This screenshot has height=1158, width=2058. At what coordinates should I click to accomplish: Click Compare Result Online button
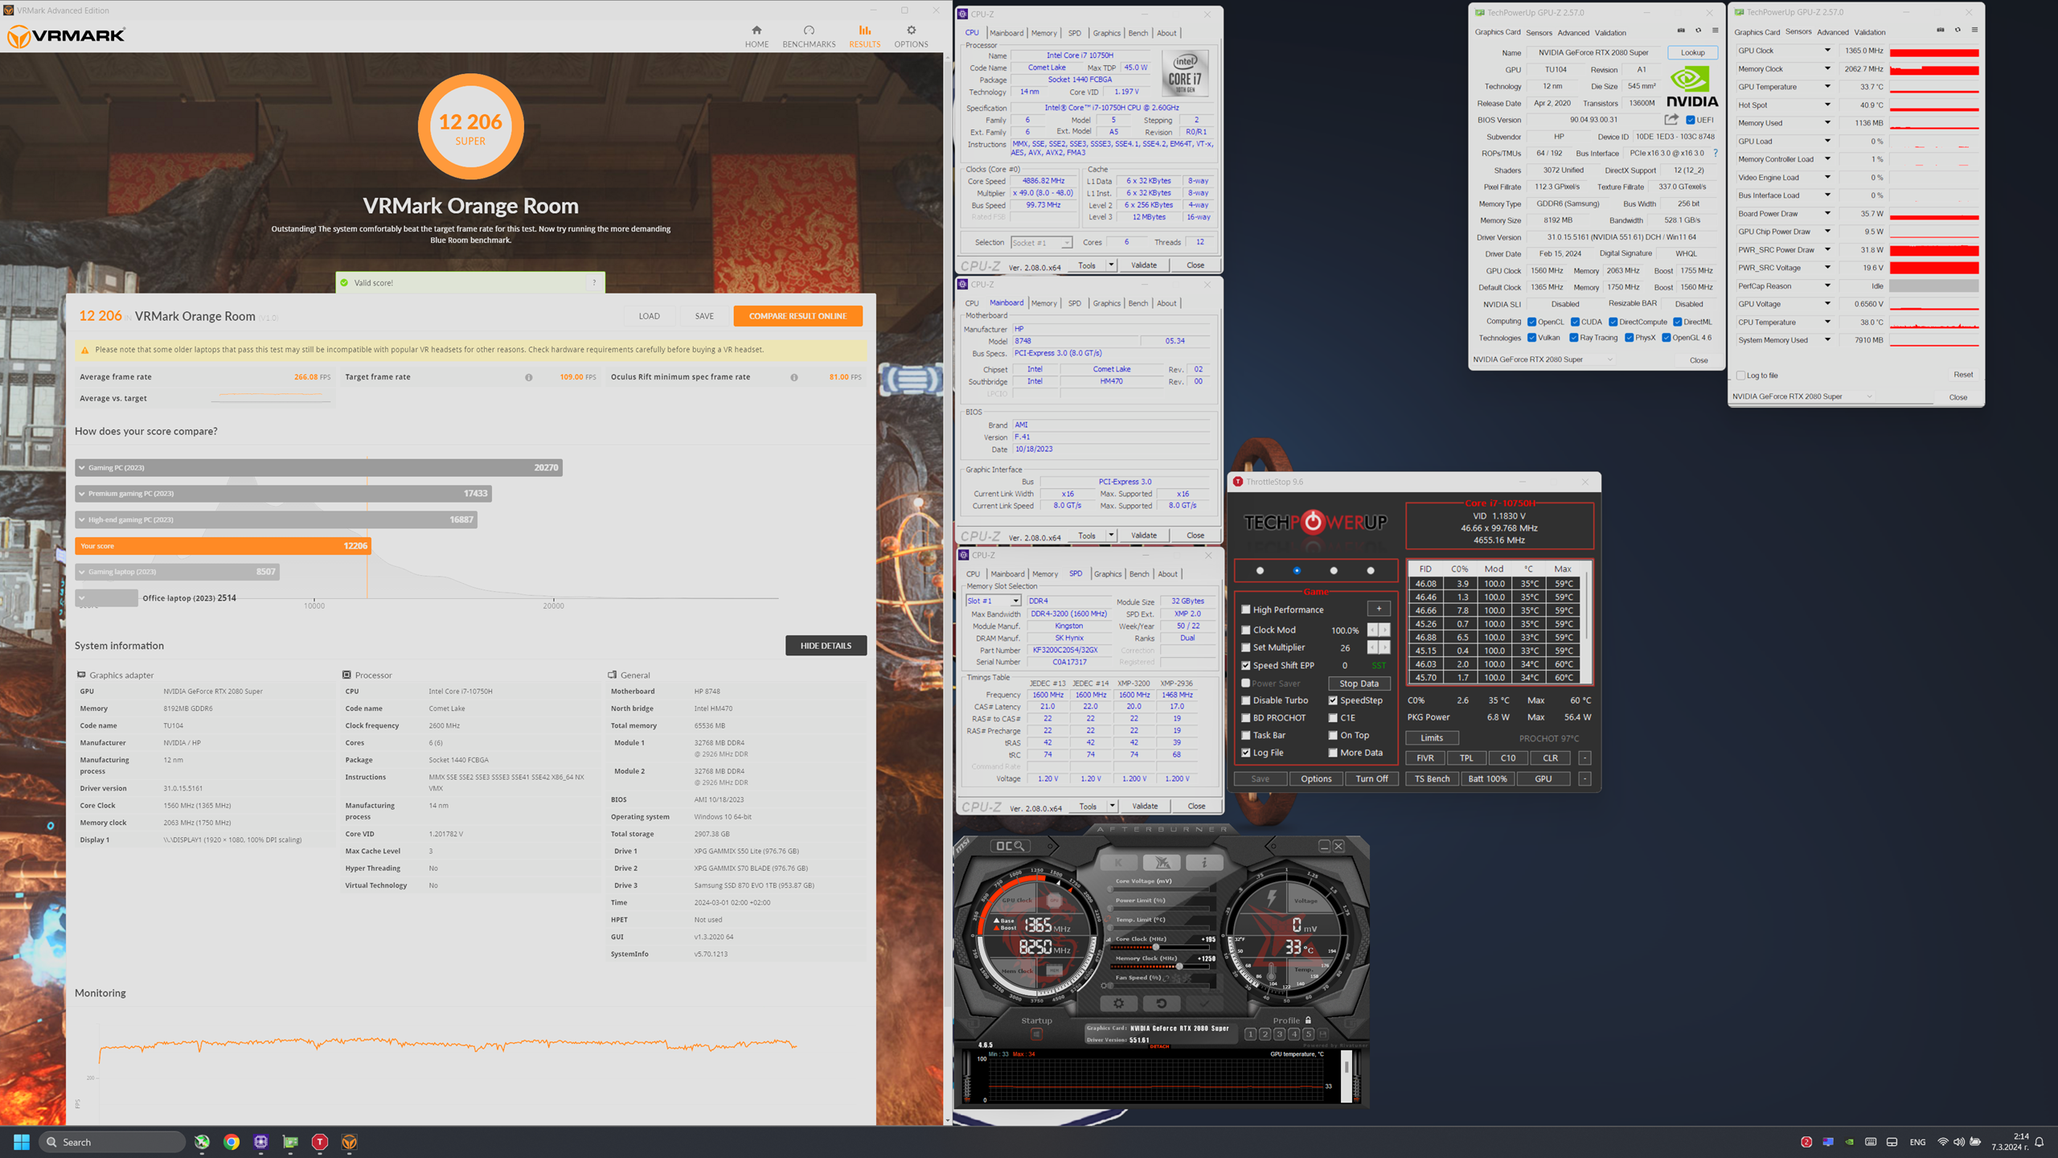pyautogui.click(x=797, y=316)
